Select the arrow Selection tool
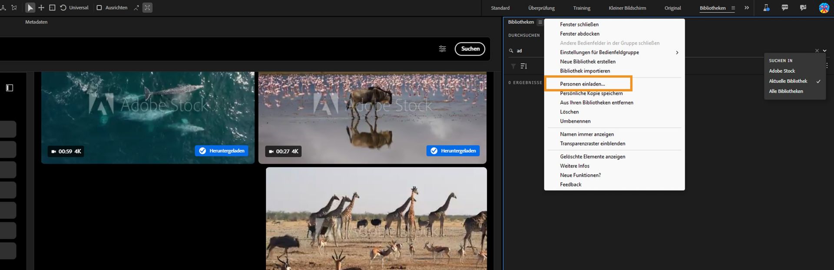The image size is (834, 270). 30,8
